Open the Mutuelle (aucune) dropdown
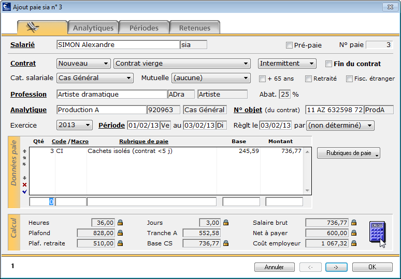Image resolution: width=401 pixels, height=279 pixels. (211, 78)
